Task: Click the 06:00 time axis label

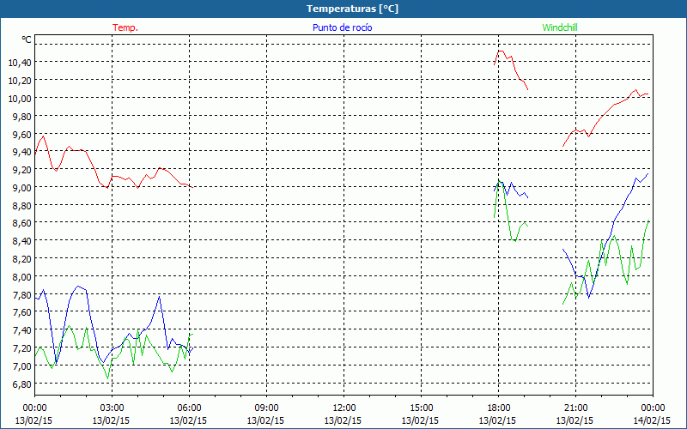Action: click(x=189, y=408)
